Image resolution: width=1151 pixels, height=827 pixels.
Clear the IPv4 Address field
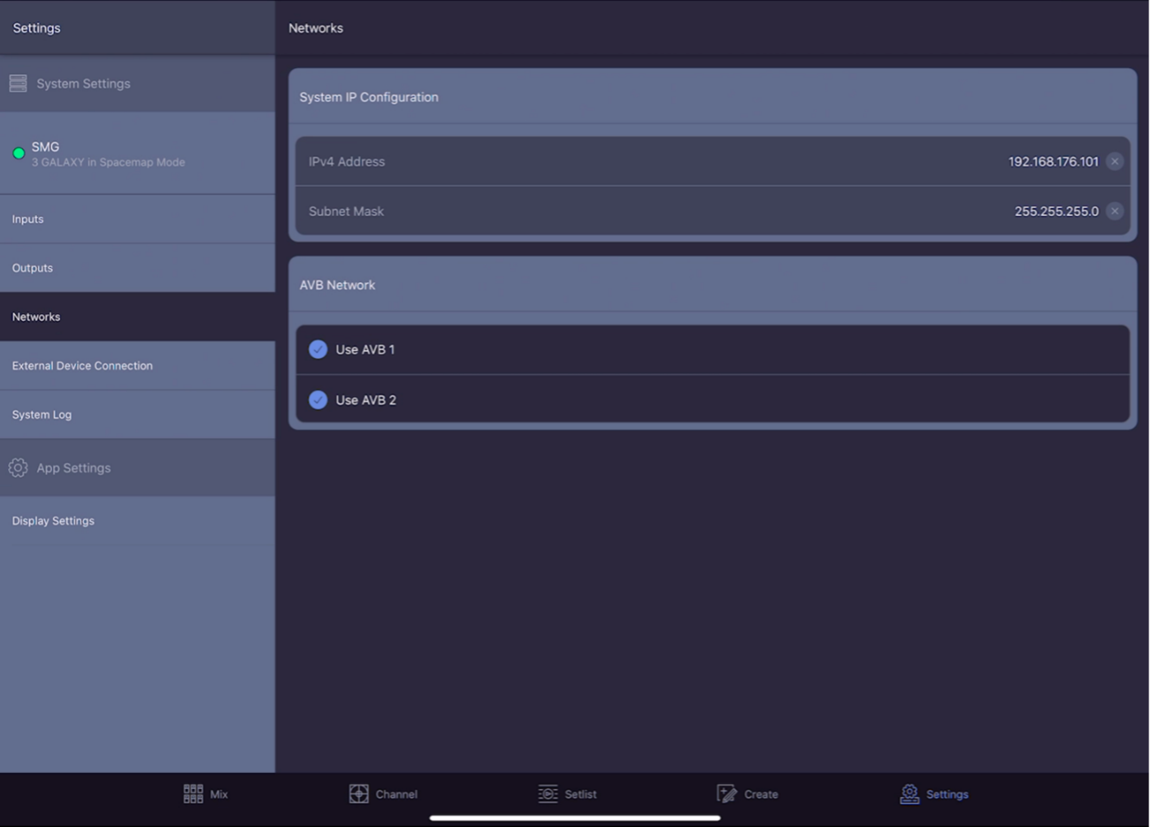point(1115,161)
